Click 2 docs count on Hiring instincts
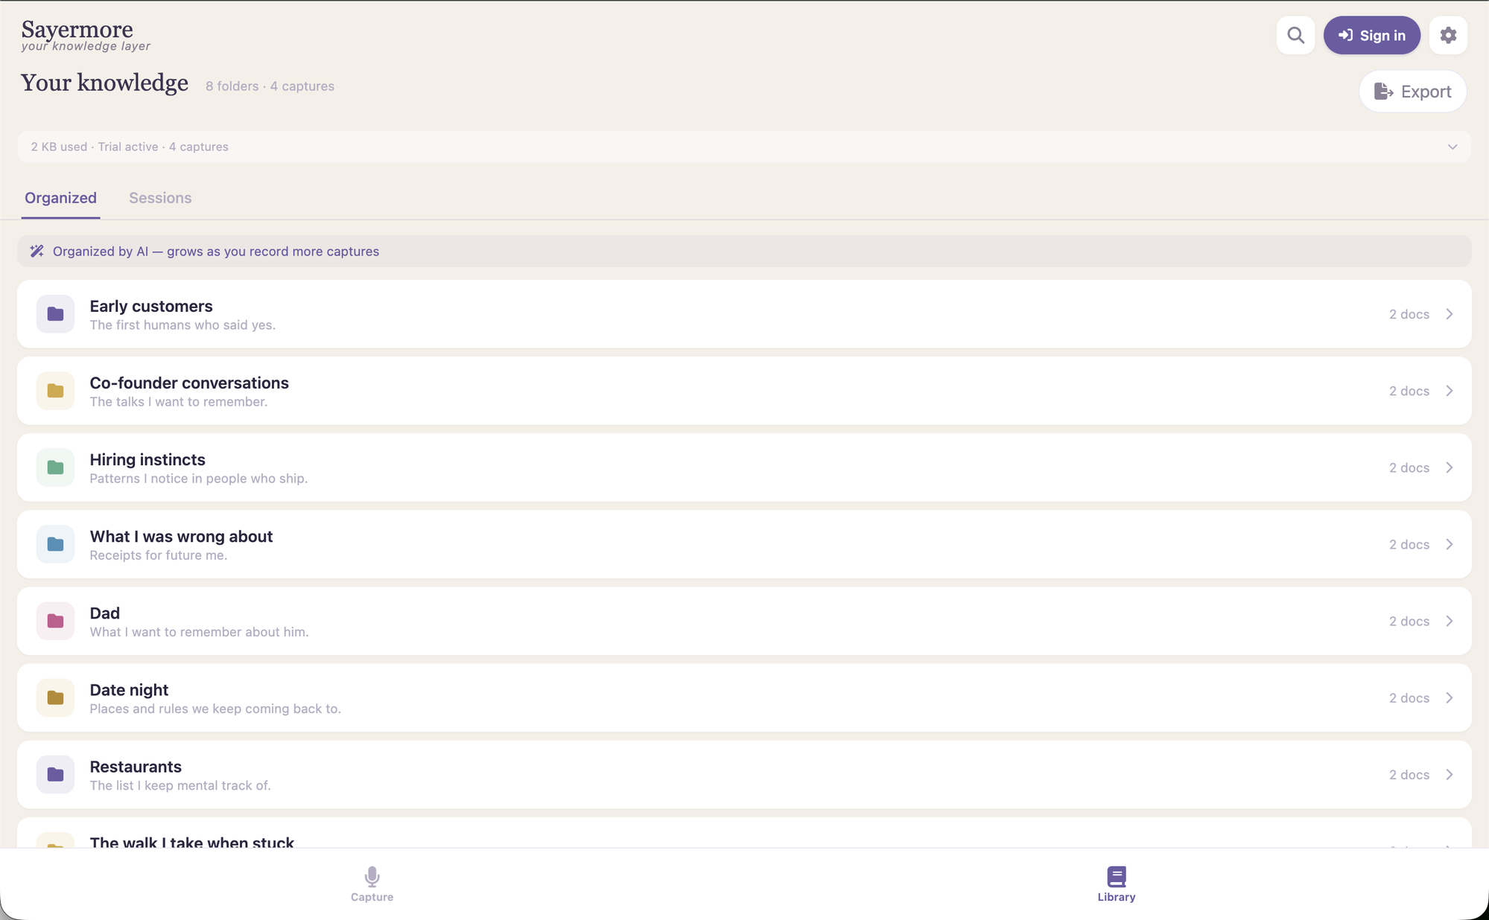 point(1409,467)
